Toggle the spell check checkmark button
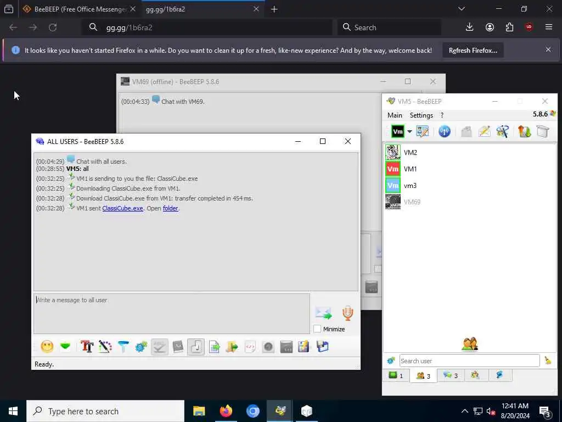This screenshot has height=422, width=562. (160, 347)
